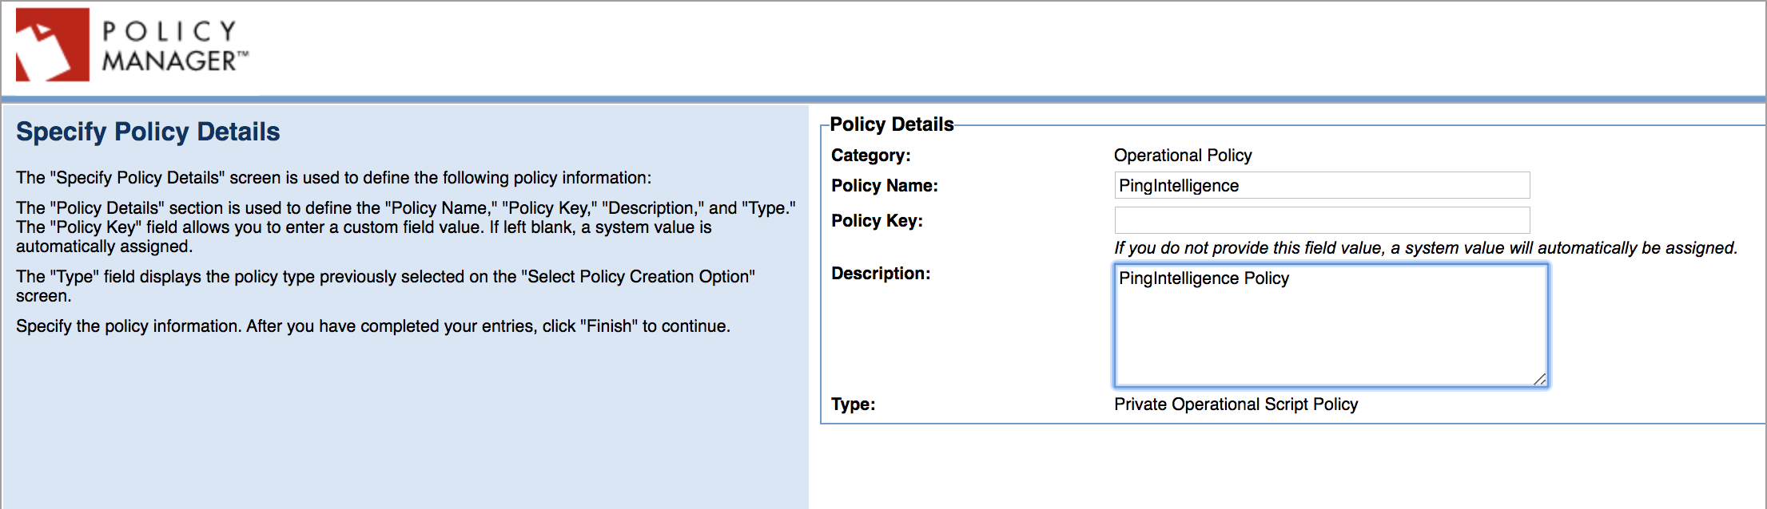
Task: Click the help sentence ending "following policy information:"
Action: [x=333, y=178]
